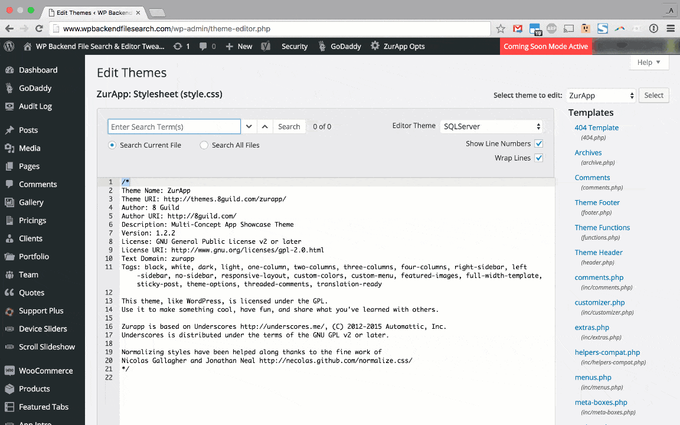Open Audit Log menu item
This screenshot has width=680, height=425.
click(35, 106)
